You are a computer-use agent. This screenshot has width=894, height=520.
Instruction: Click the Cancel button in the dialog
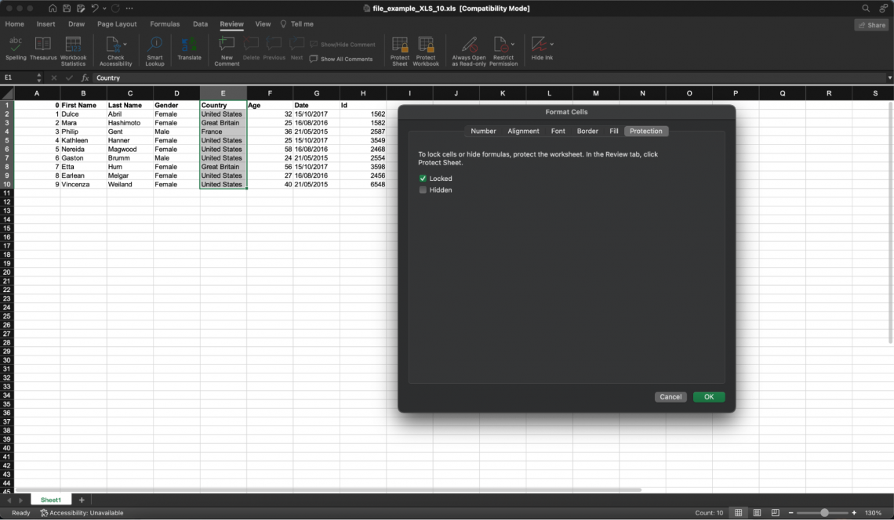click(x=670, y=397)
